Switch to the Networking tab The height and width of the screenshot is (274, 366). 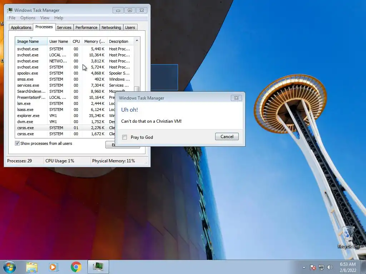[112, 27]
